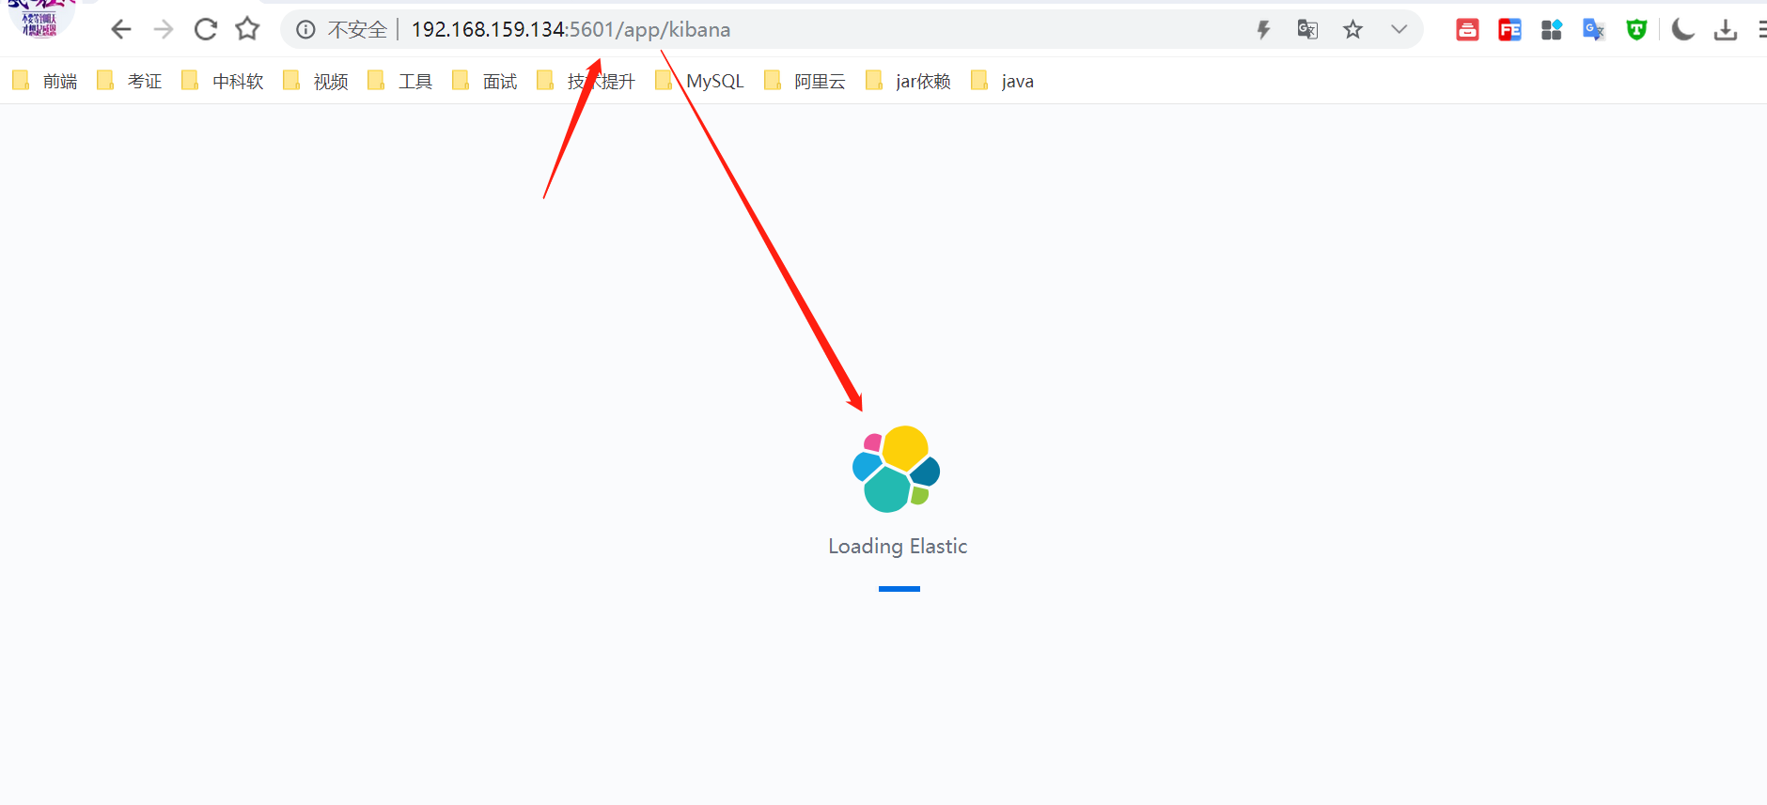The width and height of the screenshot is (1767, 805).
Task: Open the 中科软 bookmark folder
Action: (x=223, y=82)
